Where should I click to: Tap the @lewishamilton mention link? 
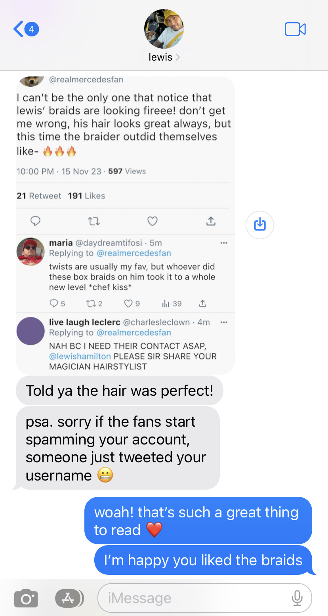coord(80,356)
